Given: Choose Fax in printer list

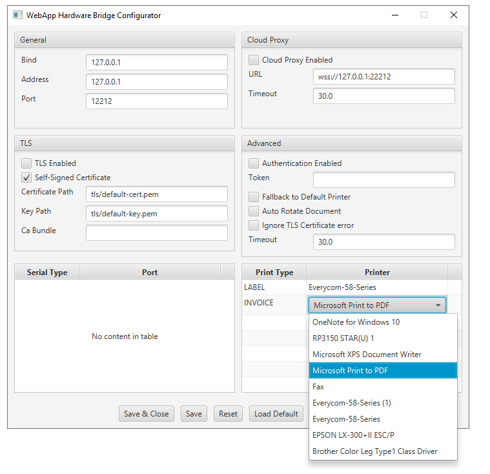Looking at the screenshot, I should pos(383,387).
